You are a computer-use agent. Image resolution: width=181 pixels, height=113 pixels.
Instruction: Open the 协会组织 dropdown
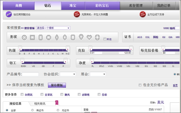[68, 74]
